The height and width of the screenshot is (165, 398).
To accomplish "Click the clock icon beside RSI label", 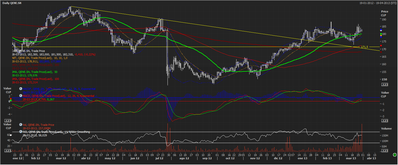I will pos(21,132).
